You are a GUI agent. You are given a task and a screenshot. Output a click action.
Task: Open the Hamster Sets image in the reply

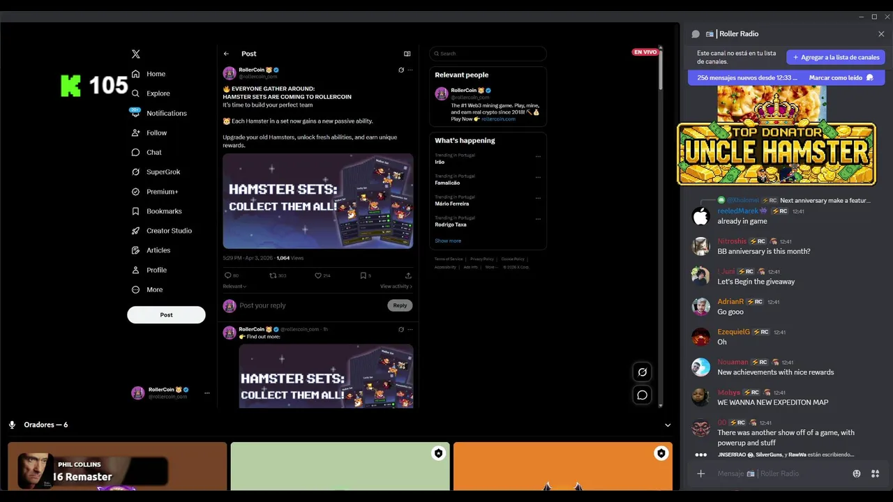pos(326,376)
